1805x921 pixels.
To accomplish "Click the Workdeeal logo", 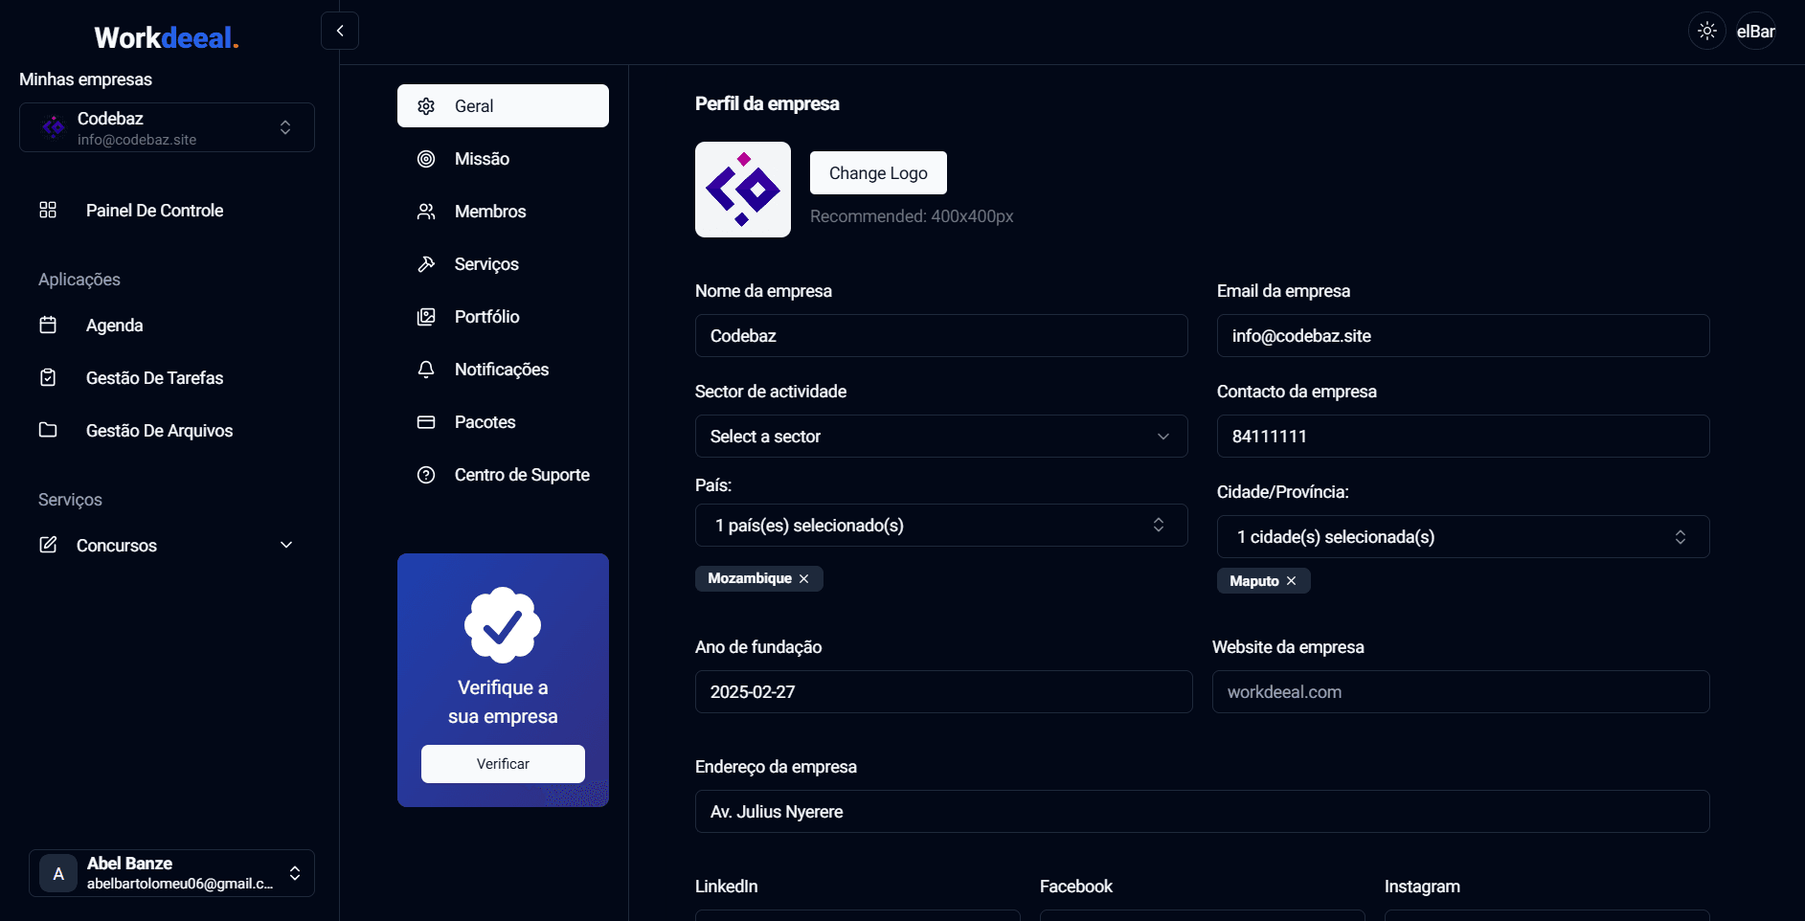I will [x=167, y=37].
